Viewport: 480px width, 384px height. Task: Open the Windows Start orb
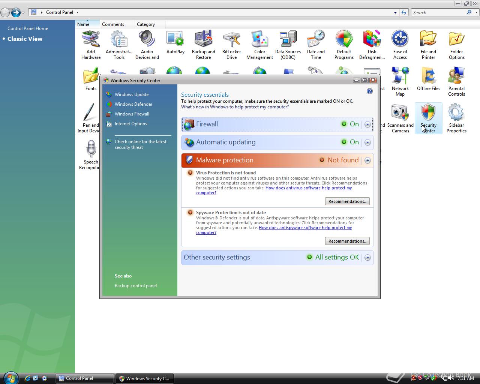(x=10, y=378)
